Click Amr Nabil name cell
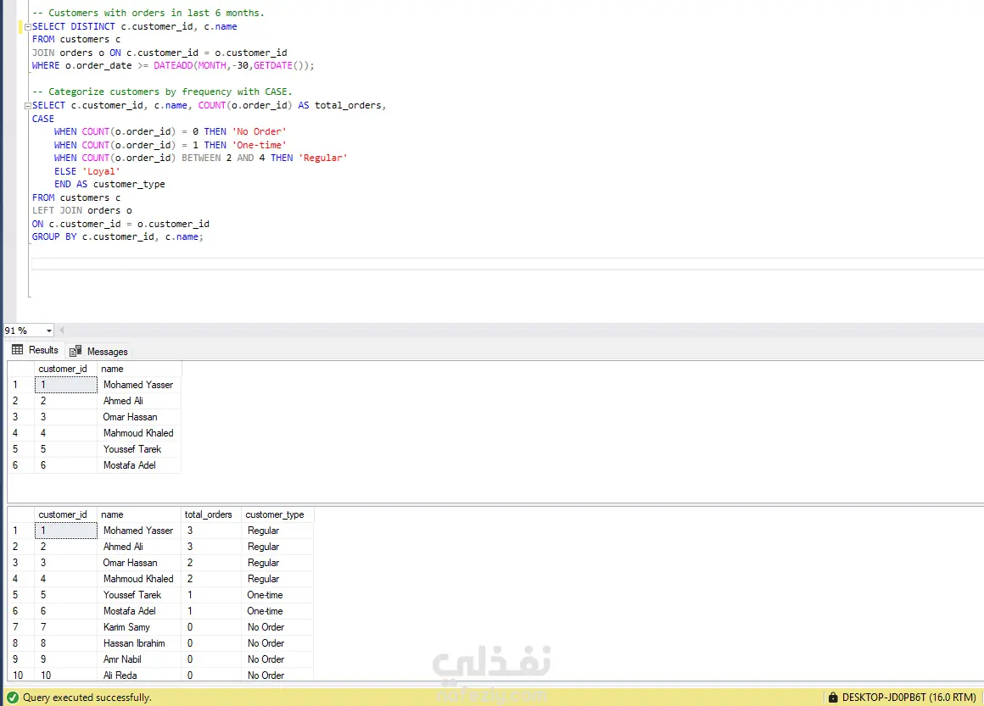This screenshot has width=984, height=706. tap(138, 659)
